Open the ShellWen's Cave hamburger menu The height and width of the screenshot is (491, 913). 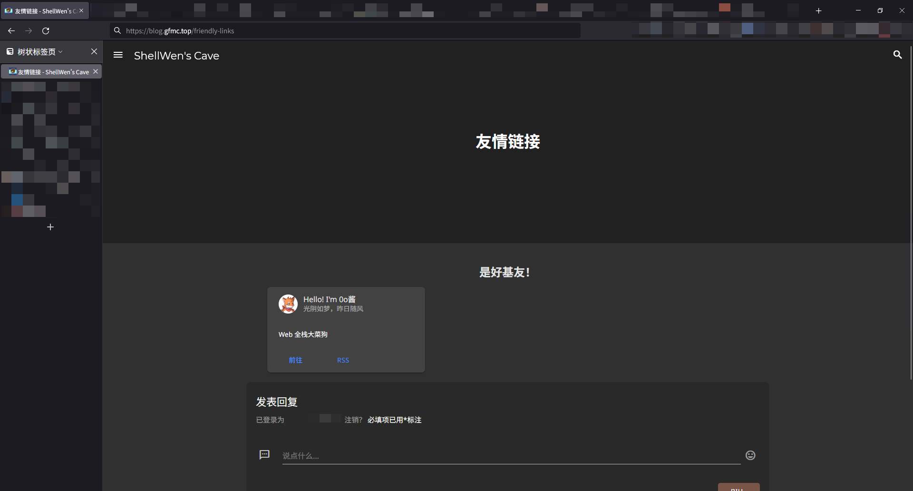(x=118, y=55)
